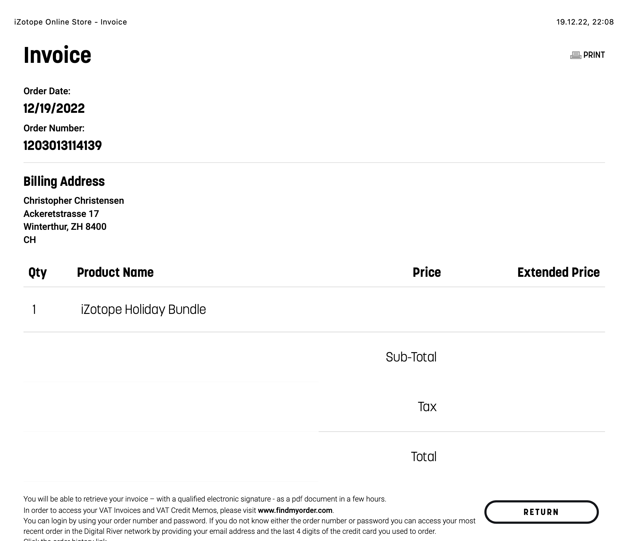Click the Product Name column header
629x541 pixels.
(x=115, y=272)
